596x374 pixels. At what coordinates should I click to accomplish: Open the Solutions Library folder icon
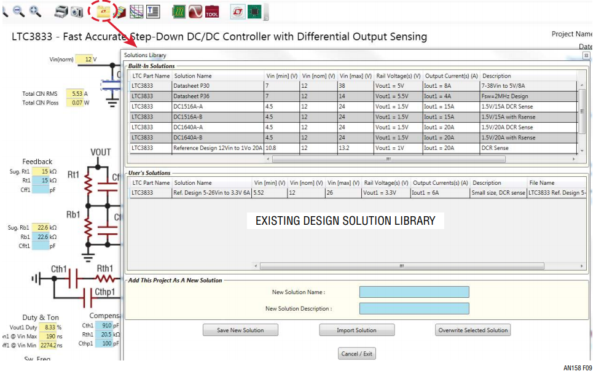pos(103,12)
